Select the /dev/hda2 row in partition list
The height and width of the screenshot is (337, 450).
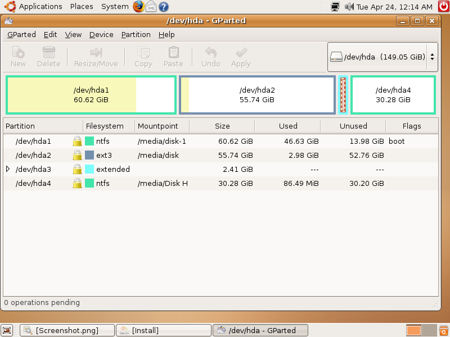tap(220, 155)
